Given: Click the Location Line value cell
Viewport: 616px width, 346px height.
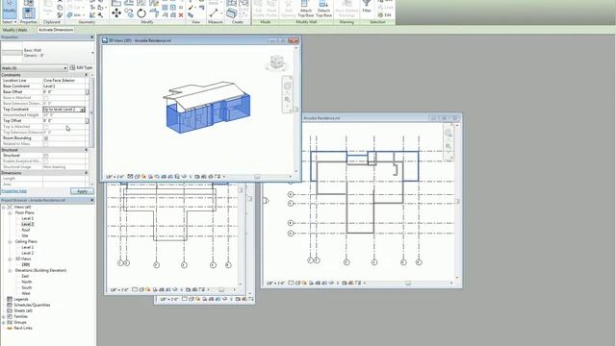Looking at the screenshot, I should click(x=64, y=81).
